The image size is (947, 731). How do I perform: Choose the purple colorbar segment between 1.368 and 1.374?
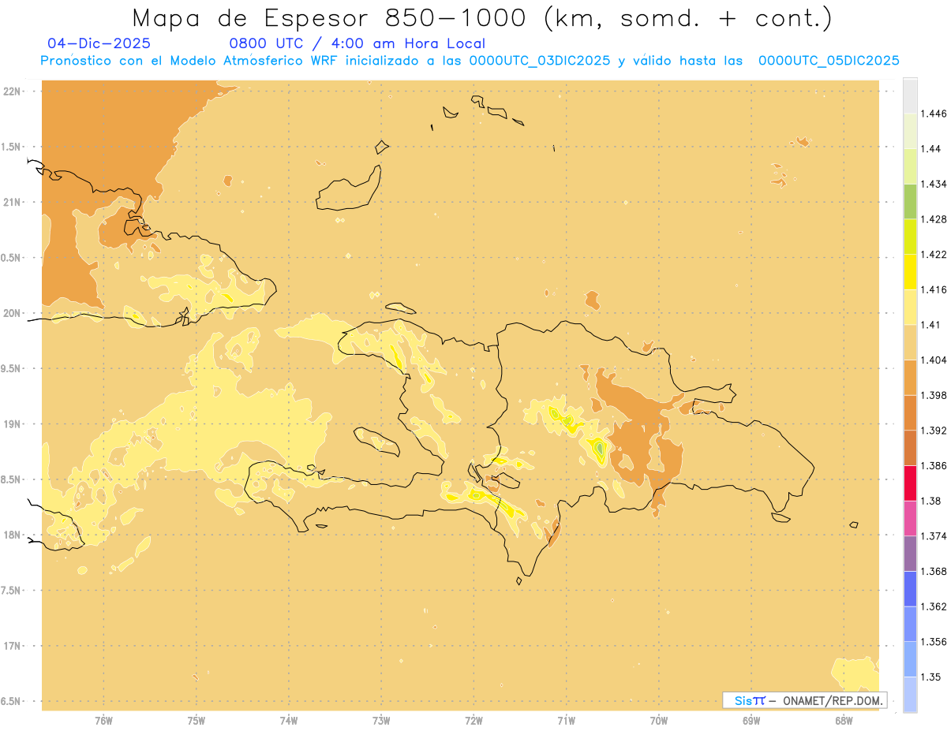(x=910, y=554)
